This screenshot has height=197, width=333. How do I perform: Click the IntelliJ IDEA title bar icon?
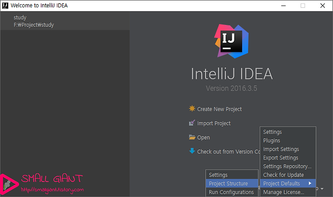5,6
